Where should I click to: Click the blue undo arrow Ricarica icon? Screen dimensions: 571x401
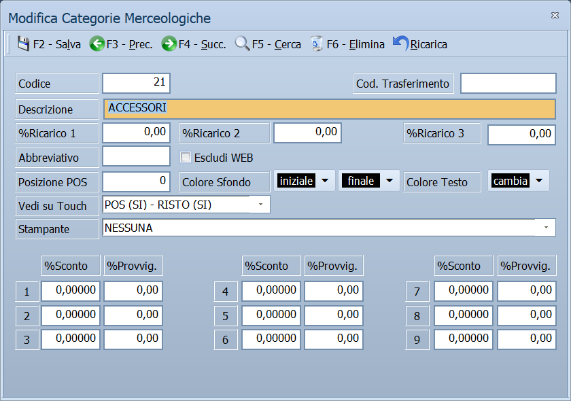pyautogui.click(x=400, y=43)
